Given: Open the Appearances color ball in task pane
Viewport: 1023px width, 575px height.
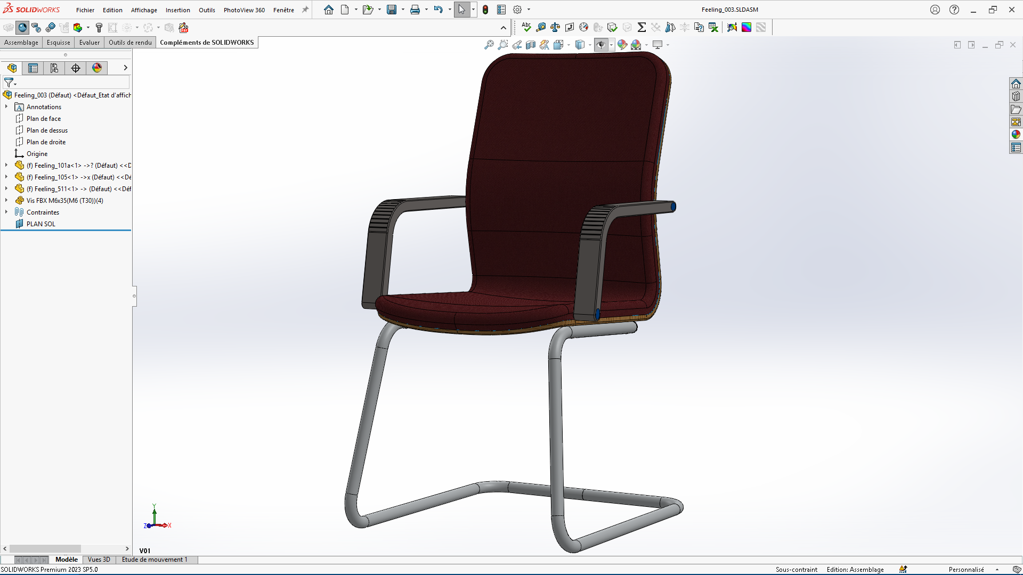Looking at the screenshot, I should pyautogui.click(x=1016, y=135).
